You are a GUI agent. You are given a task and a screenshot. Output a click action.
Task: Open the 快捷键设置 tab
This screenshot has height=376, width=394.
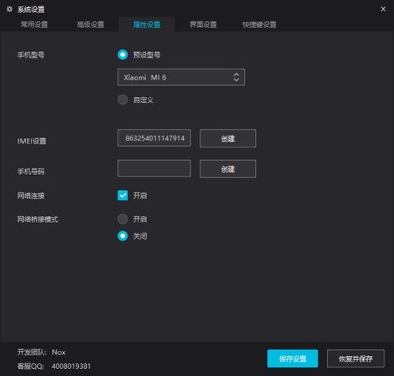click(x=260, y=24)
